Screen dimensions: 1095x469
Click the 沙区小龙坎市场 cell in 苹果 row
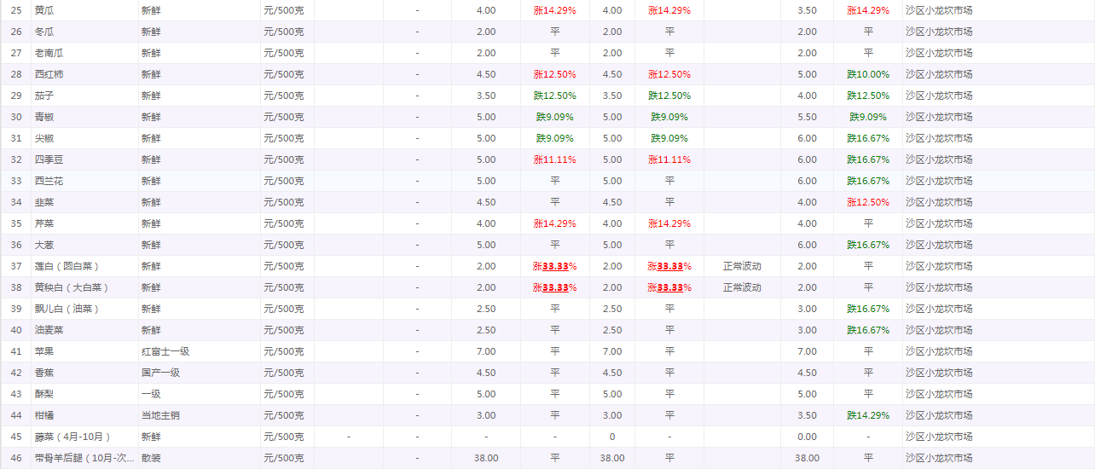pos(939,351)
